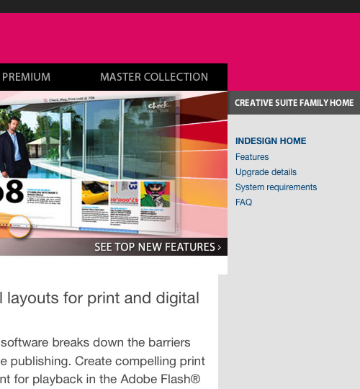Viewport: 360px width, 389px height.
Task: Click the text 'publishing. Create compelling print'
Action: pos(107,361)
